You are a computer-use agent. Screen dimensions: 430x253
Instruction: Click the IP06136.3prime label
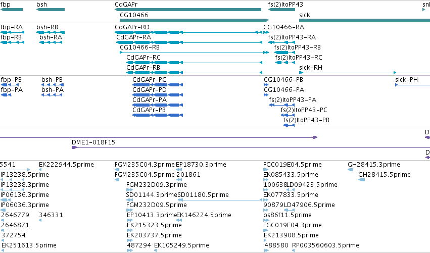click(25, 195)
